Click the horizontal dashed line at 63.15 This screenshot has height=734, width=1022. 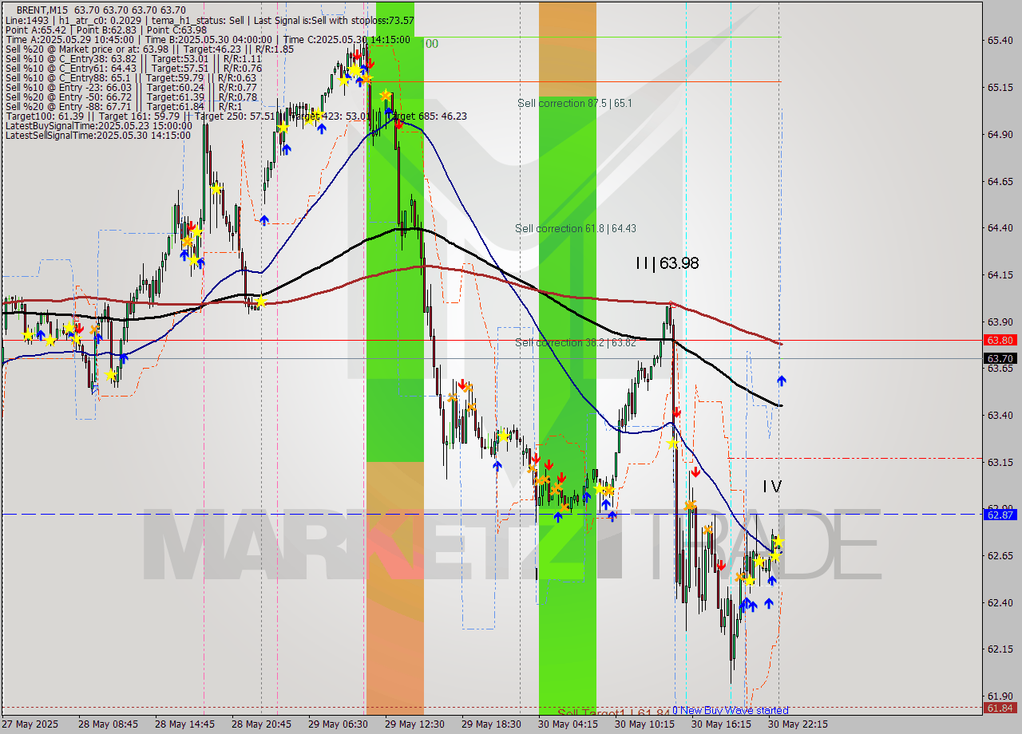click(878, 459)
